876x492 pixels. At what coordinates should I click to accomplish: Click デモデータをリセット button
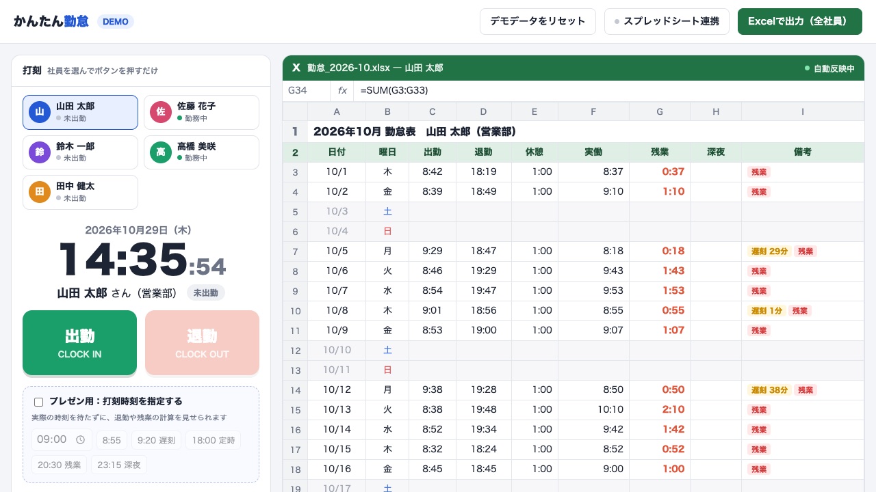pyautogui.click(x=538, y=21)
